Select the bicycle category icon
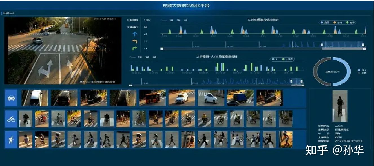Screen dimensions: 374x166 [x=11, y=119]
